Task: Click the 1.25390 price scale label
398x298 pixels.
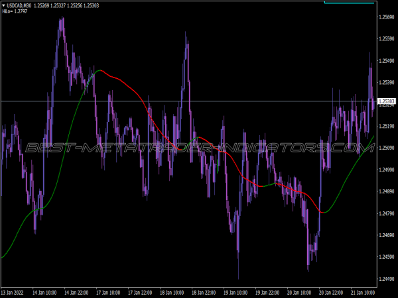Action: pyautogui.click(x=386, y=83)
